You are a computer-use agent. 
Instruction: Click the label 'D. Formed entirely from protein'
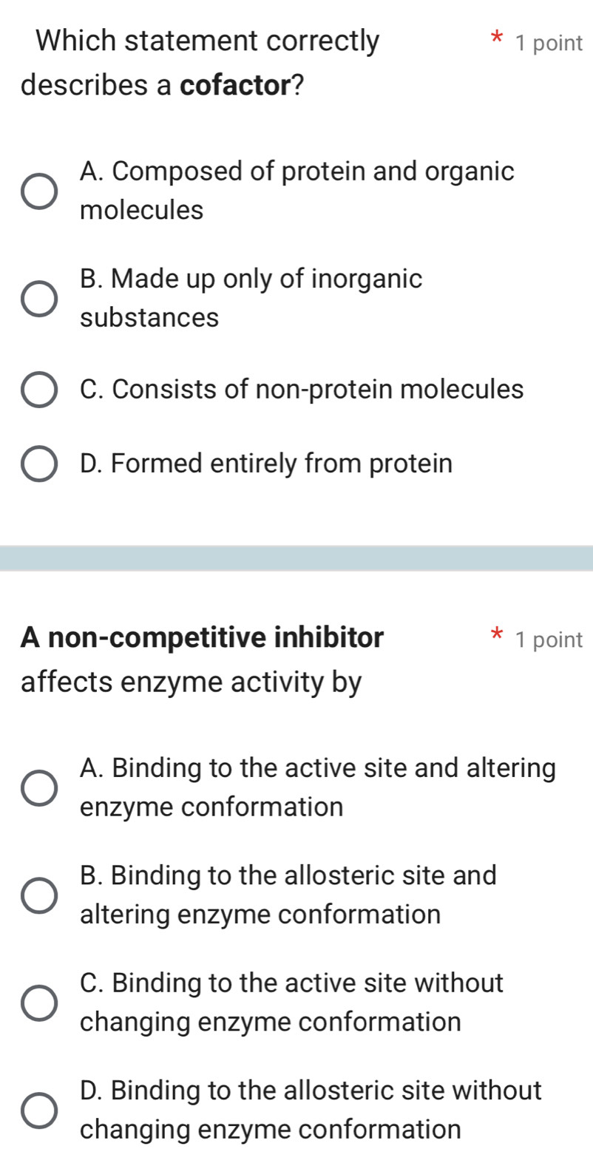266,464
